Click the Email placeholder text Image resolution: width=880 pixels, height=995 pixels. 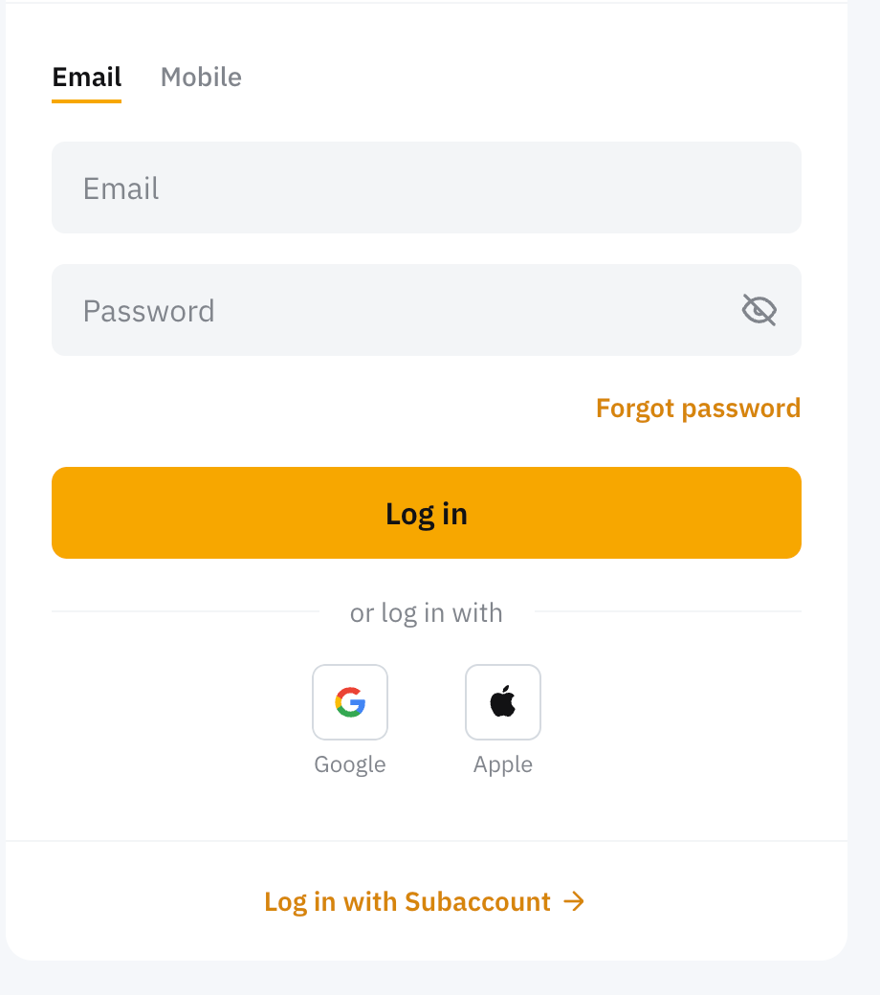[x=121, y=188]
